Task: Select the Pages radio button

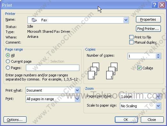Action: (8, 68)
